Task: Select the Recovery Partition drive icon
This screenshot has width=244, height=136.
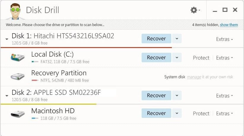Action: tap(18, 76)
